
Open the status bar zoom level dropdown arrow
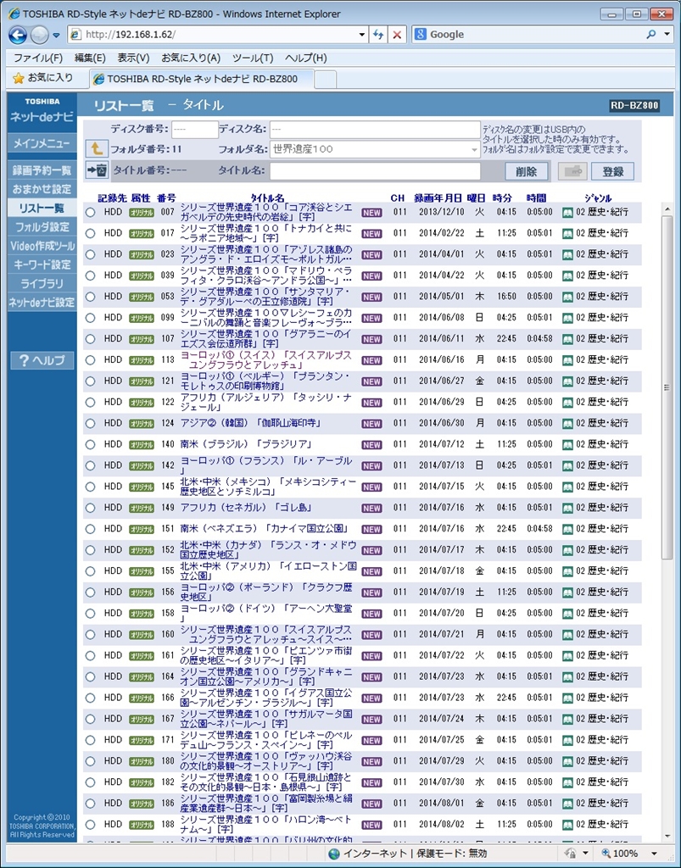coord(654,854)
